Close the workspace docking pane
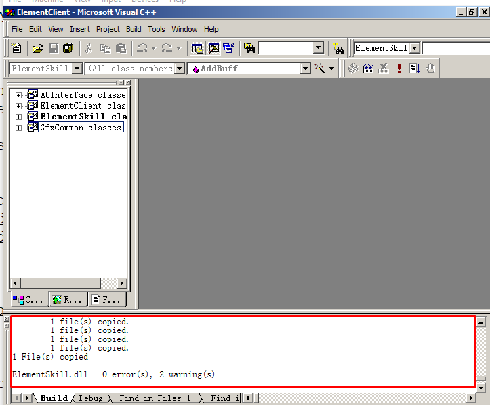This screenshot has width=490, height=405. coord(128,83)
